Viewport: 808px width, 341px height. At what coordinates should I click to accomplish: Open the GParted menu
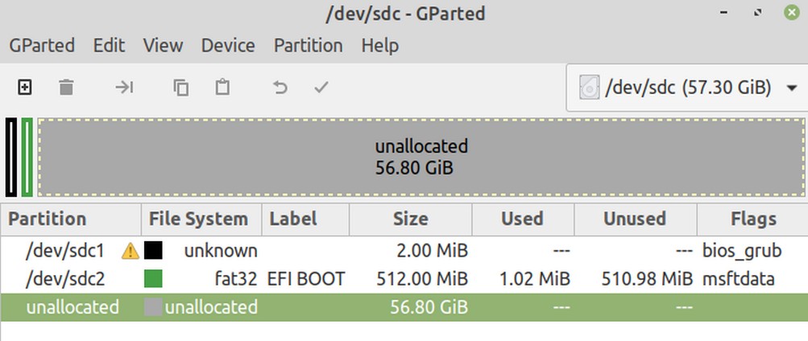[42, 45]
